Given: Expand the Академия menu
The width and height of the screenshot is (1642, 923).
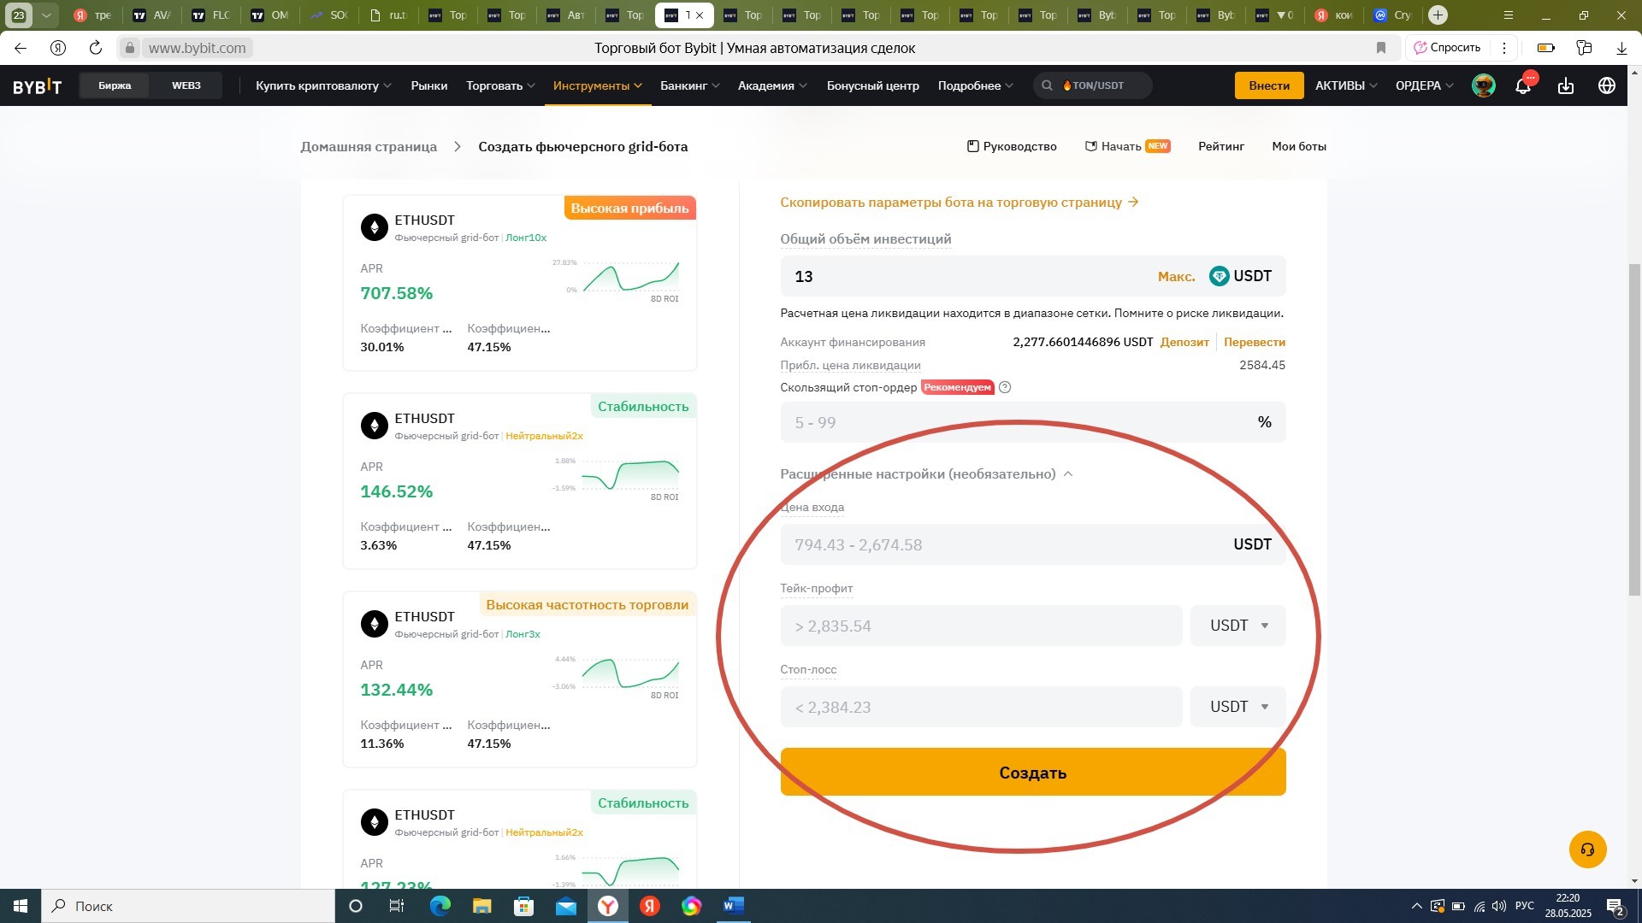Looking at the screenshot, I should 772,85.
